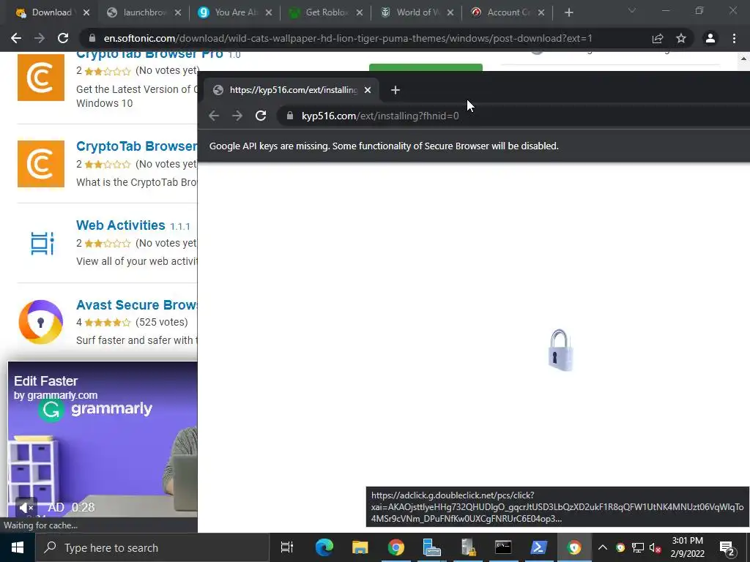Image resolution: width=750 pixels, height=562 pixels.
Task: Go back in the Secure Browser window
Action: pyautogui.click(x=214, y=116)
